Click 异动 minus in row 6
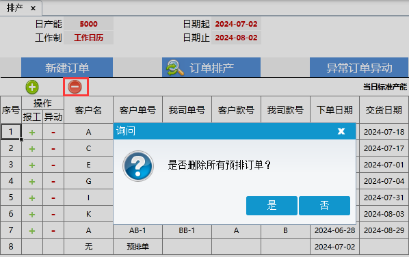This screenshot has width=409, height=257. click(x=53, y=215)
